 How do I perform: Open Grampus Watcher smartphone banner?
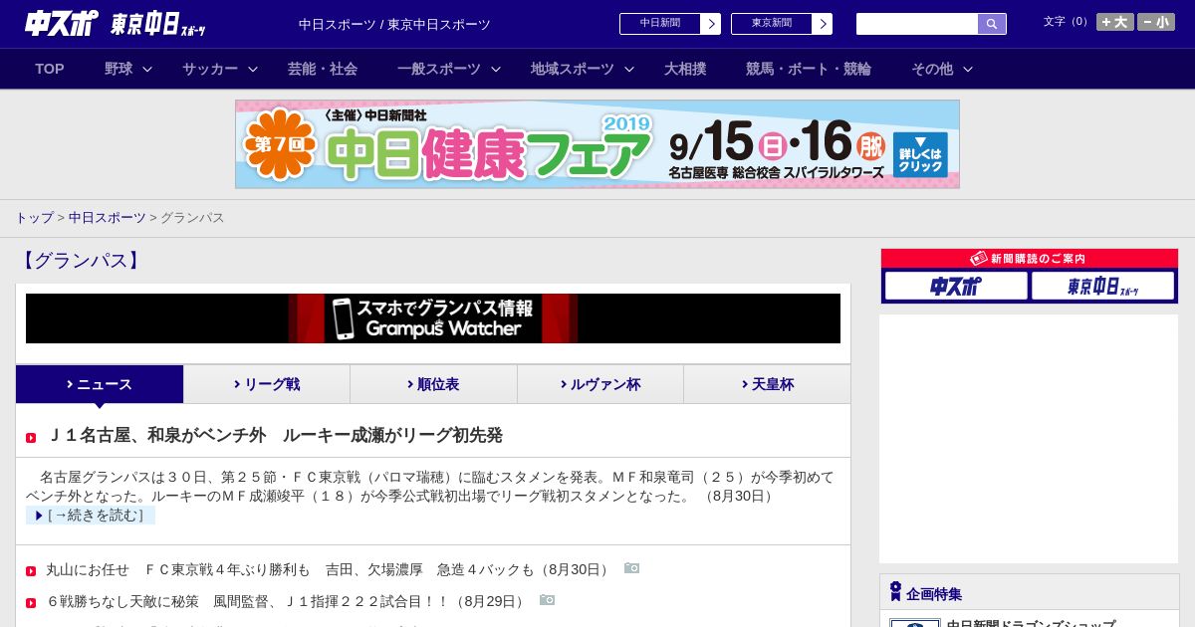(433, 318)
